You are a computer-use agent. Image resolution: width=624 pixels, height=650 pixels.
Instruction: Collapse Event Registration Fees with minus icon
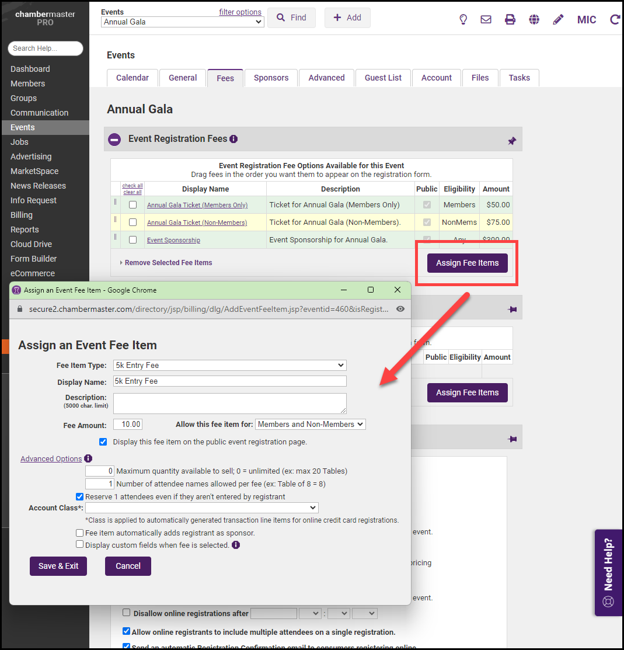(x=115, y=140)
